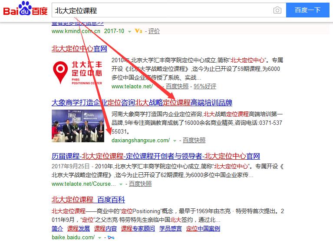This screenshot has width=333, height=241.
Task: Open 历届课程-北大定位课程 result title
Action: pyautogui.click(x=156, y=156)
